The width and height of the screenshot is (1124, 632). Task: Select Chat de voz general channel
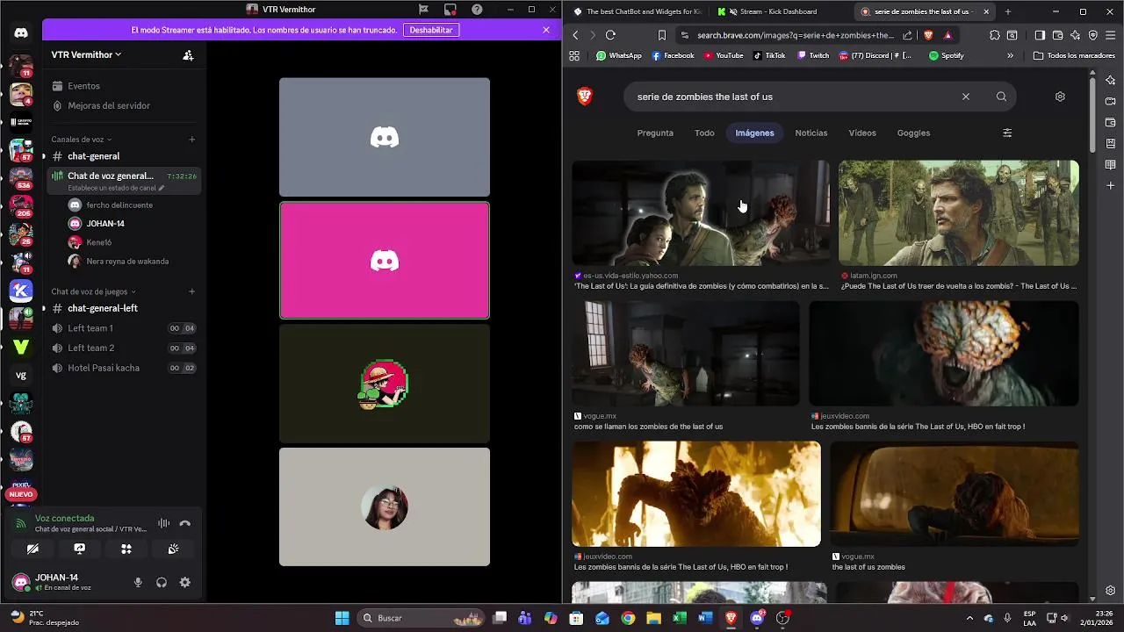pos(123,180)
